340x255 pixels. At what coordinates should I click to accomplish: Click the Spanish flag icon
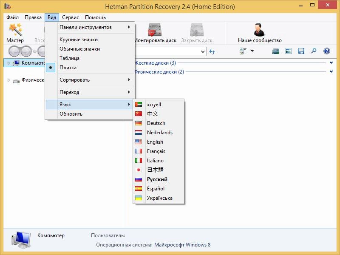tap(139, 189)
